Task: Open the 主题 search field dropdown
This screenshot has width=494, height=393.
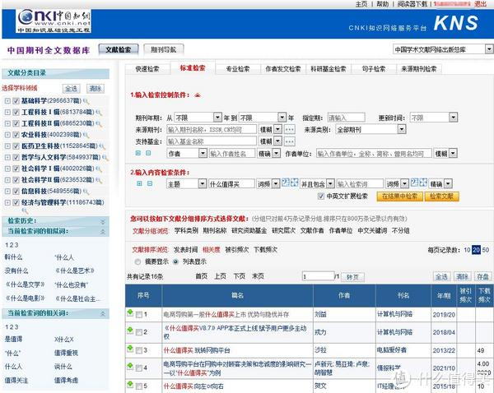Action: tap(187, 184)
